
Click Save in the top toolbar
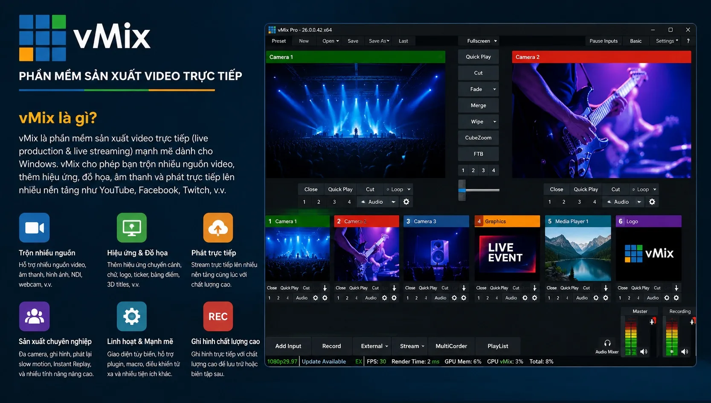click(x=353, y=41)
